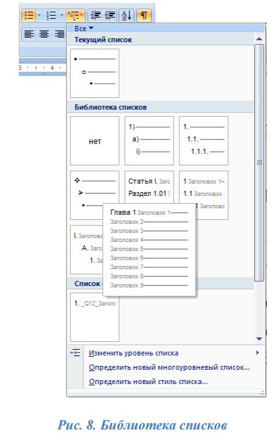The image size is (279, 434).
Task: Align text right in ribbon
Action: click(59, 34)
